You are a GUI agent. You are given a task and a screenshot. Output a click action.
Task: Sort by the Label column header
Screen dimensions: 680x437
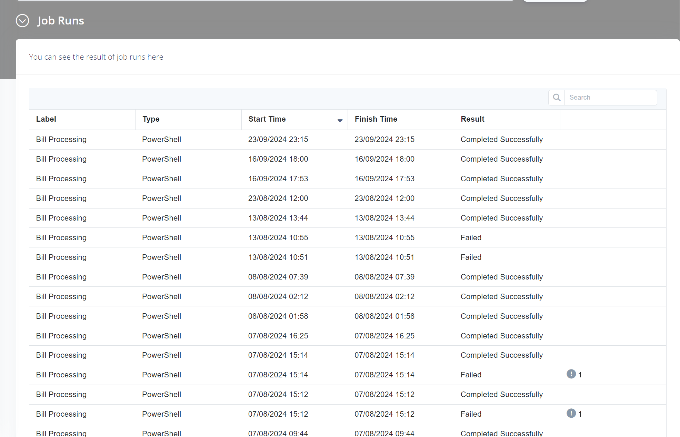pyautogui.click(x=46, y=119)
